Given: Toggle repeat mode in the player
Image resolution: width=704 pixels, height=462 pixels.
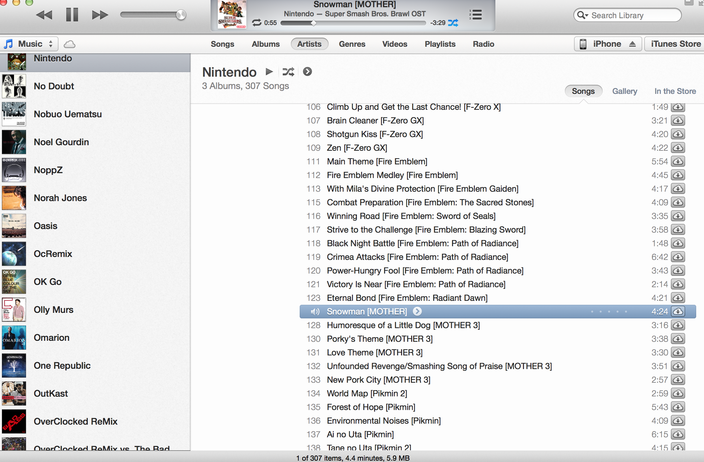Looking at the screenshot, I should tap(256, 23).
